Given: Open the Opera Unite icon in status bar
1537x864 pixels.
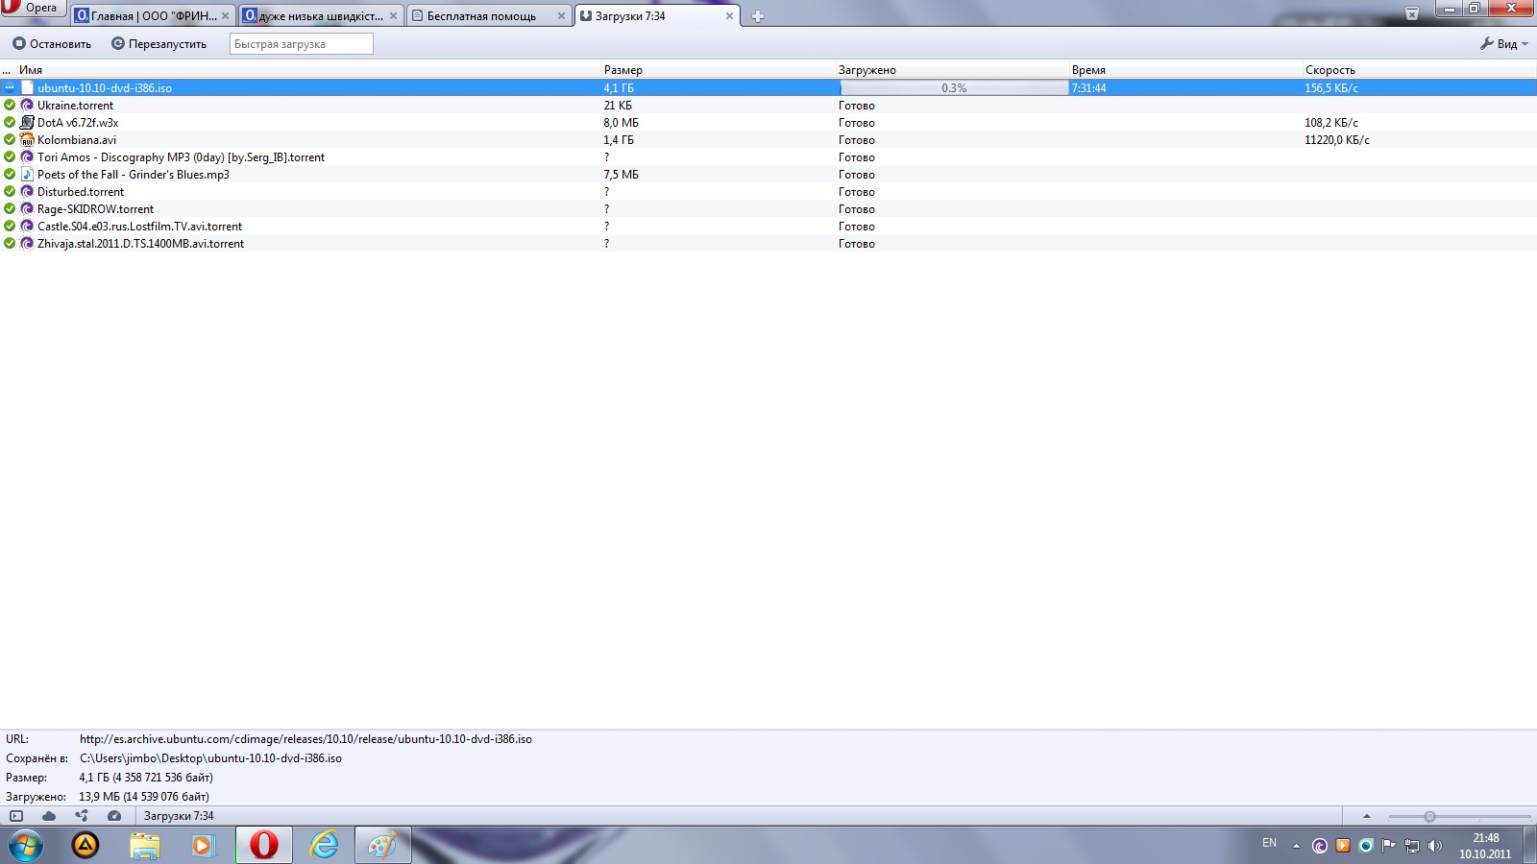Looking at the screenshot, I should coord(82,816).
